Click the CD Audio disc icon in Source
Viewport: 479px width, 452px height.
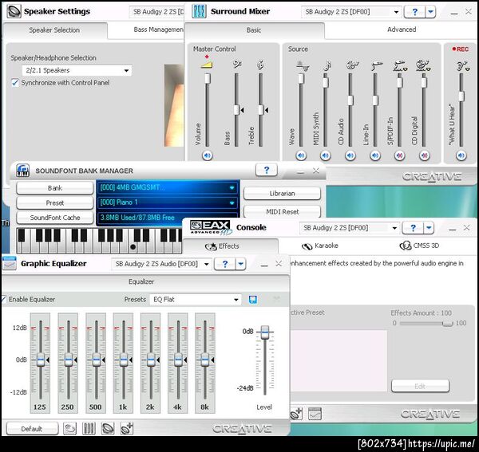point(352,65)
